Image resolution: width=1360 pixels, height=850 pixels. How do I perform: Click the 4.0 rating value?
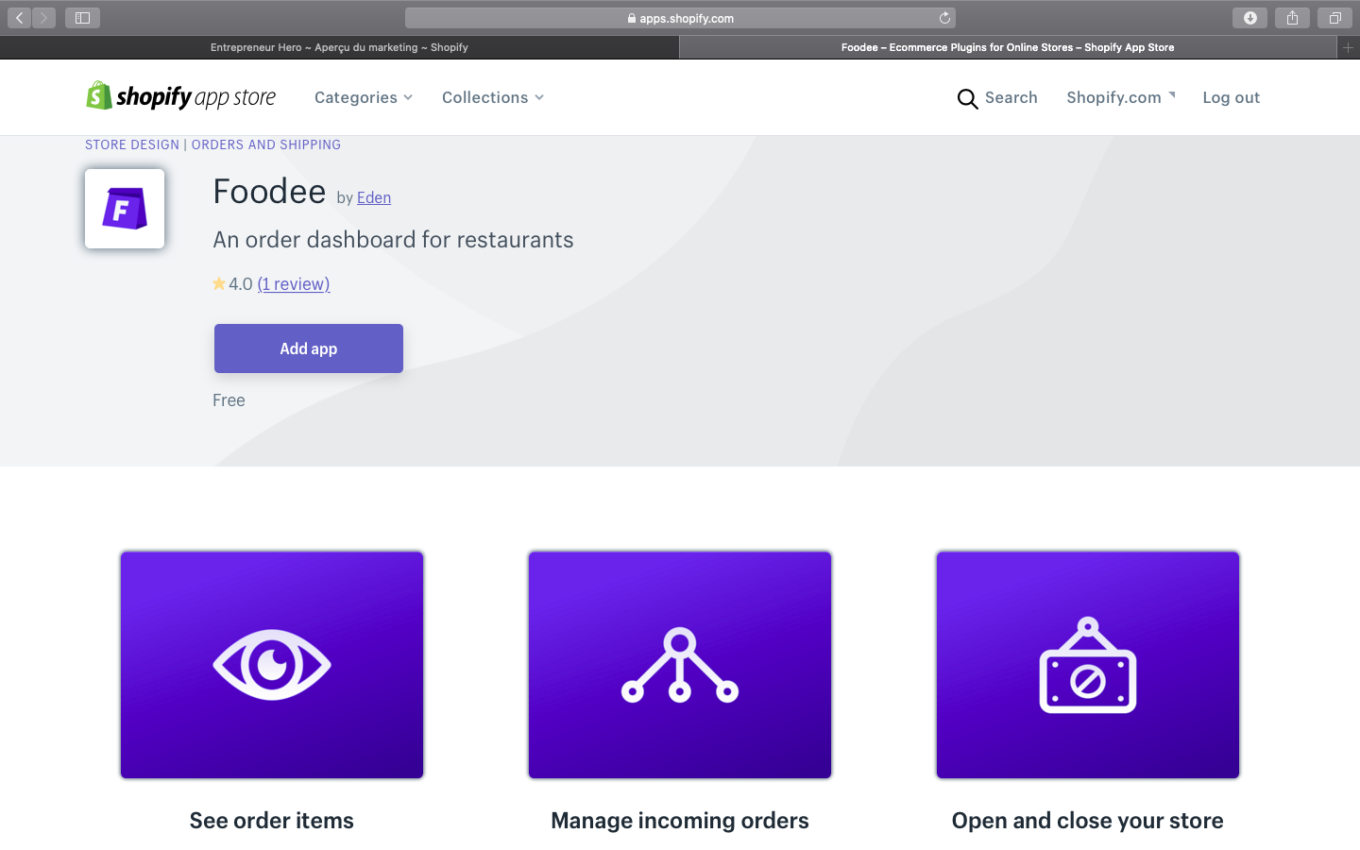241,283
